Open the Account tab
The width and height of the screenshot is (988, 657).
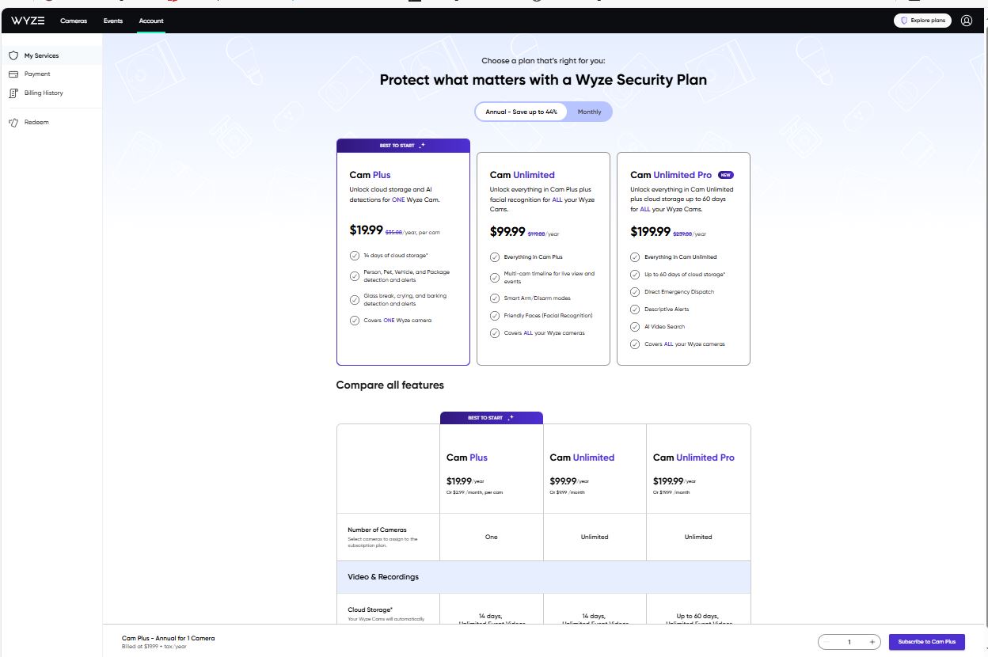pos(151,21)
